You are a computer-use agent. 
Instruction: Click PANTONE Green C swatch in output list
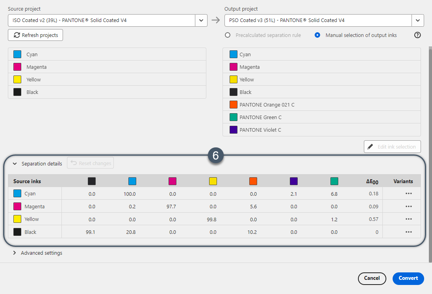(234, 117)
